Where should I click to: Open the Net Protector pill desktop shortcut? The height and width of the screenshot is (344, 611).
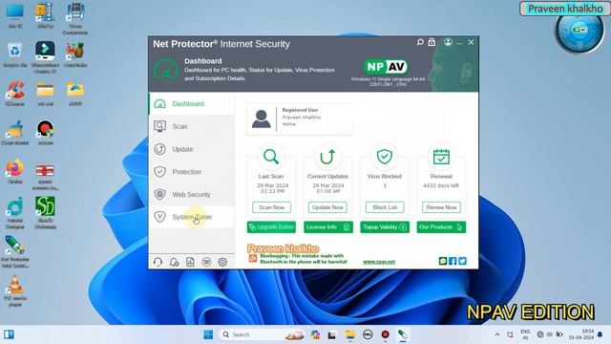pyautogui.click(x=15, y=250)
